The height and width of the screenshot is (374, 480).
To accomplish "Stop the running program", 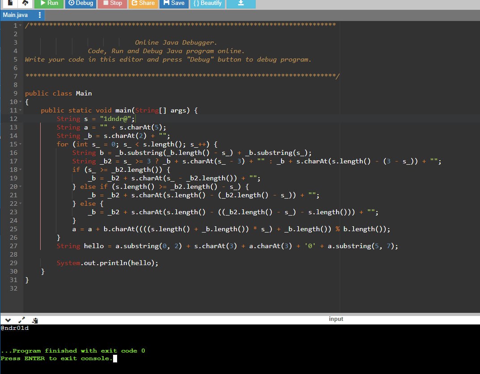I will (x=112, y=3).
